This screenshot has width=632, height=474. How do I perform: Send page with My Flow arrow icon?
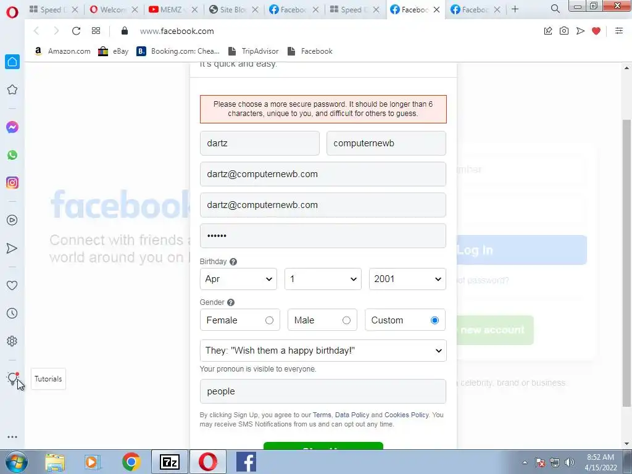pos(580,31)
